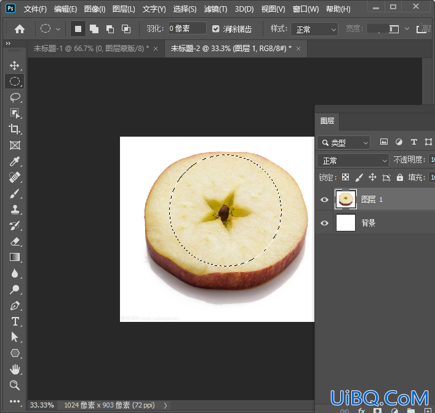Open the 图像(I) menu
Image resolution: width=435 pixels, height=413 pixels.
click(x=95, y=9)
